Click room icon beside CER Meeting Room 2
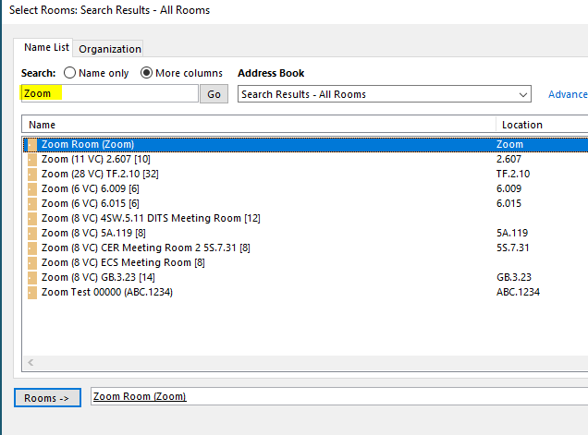The width and height of the screenshot is (588, 435). coord(32,248)
